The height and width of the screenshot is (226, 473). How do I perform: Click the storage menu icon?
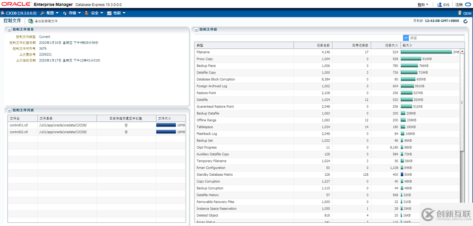[x=64, y=13]
